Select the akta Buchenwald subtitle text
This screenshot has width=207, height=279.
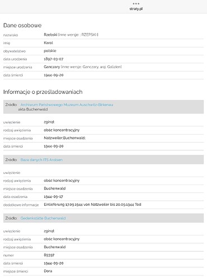click(33, 110)
